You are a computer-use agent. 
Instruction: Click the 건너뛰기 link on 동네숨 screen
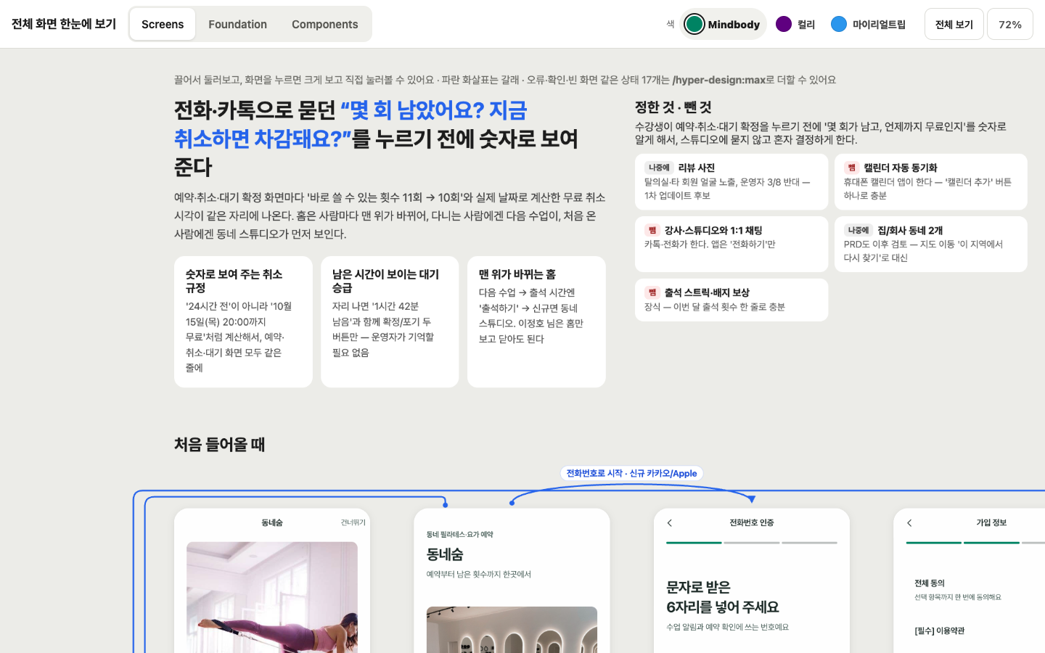coord(353,522)
